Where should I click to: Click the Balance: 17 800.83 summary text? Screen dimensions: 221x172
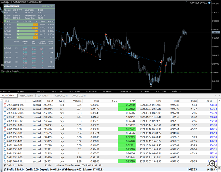pos(93,169)
